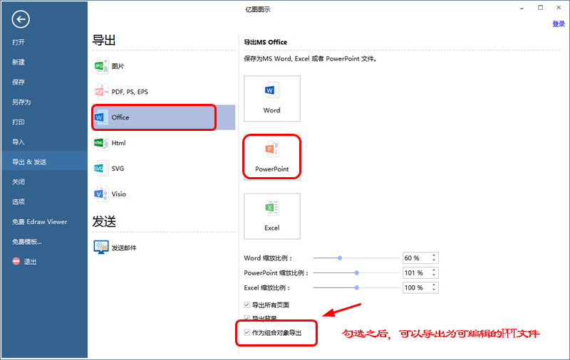Viewport: 570px width, 360px height.
Task: Increase PowerPoint scale with the up stepper
Action: 434,270
